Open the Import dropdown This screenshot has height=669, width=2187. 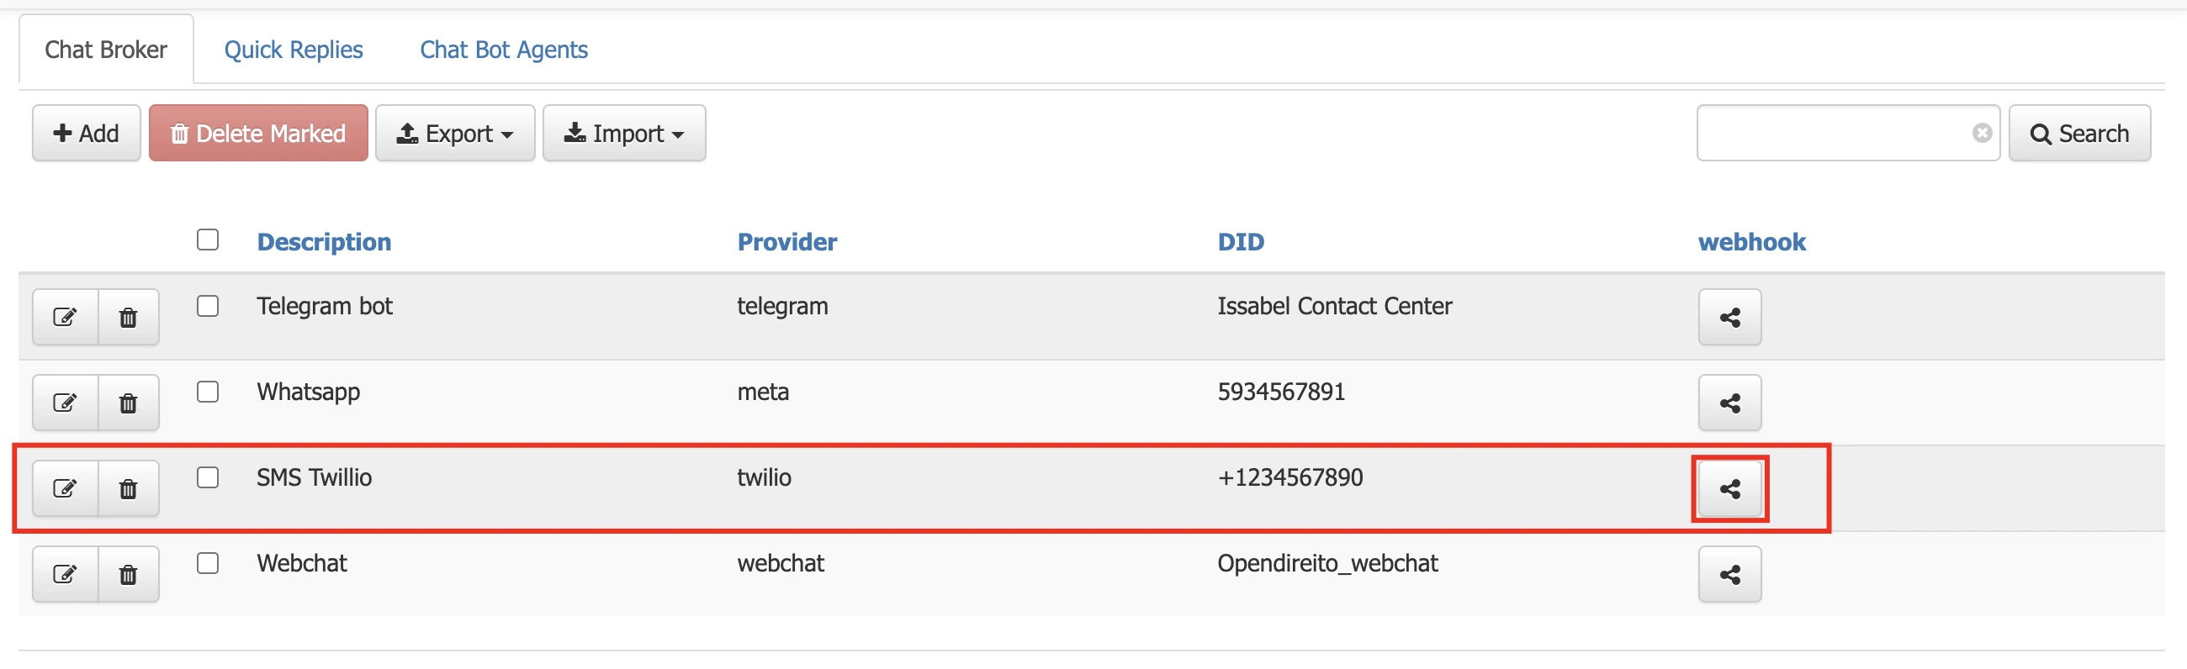tap(624, 133)
